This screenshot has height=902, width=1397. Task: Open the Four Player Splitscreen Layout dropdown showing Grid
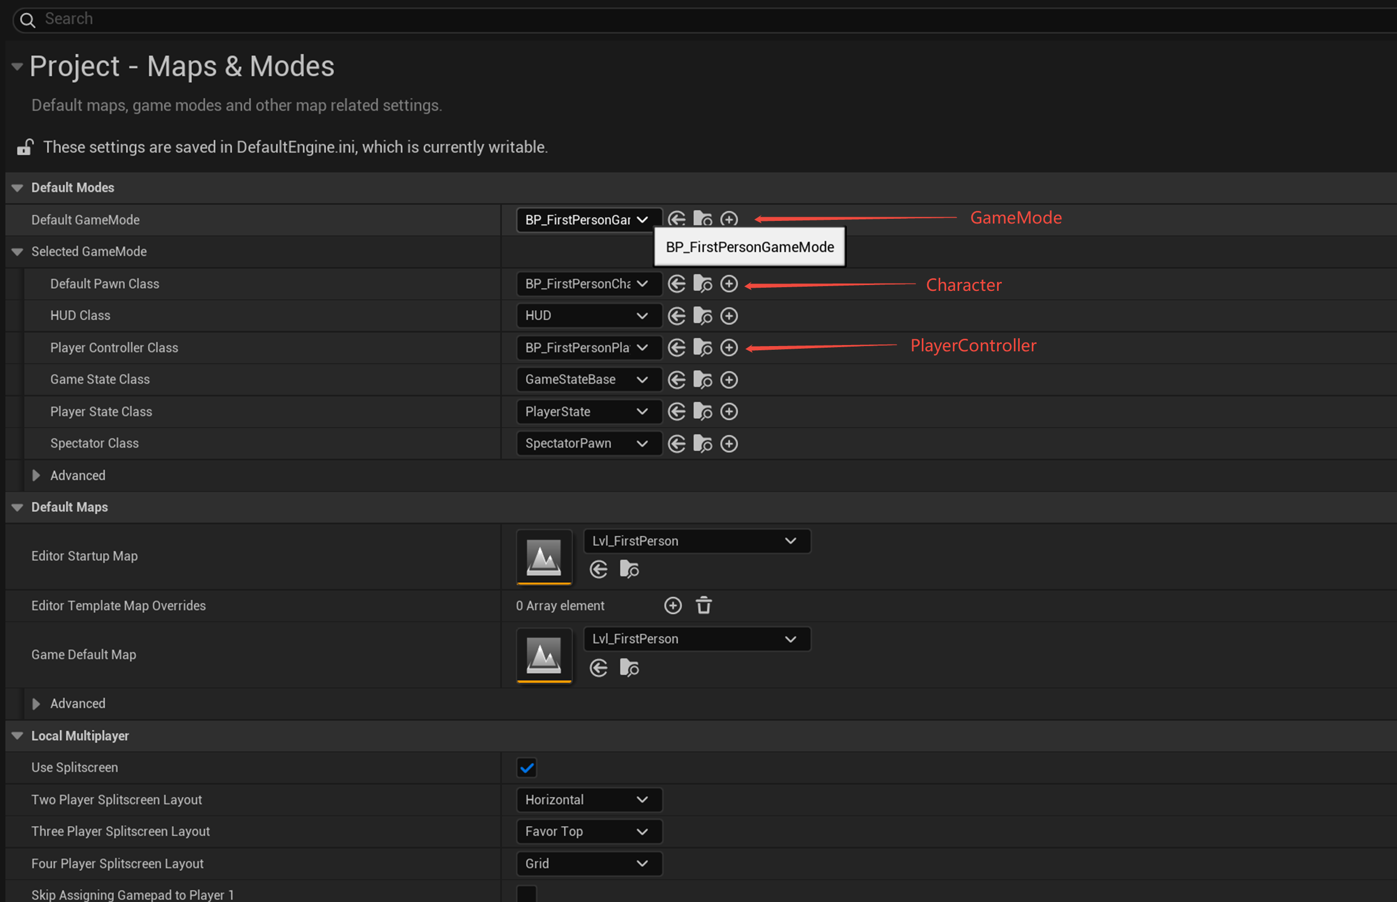pyautogui.click(x=588, y=864)
